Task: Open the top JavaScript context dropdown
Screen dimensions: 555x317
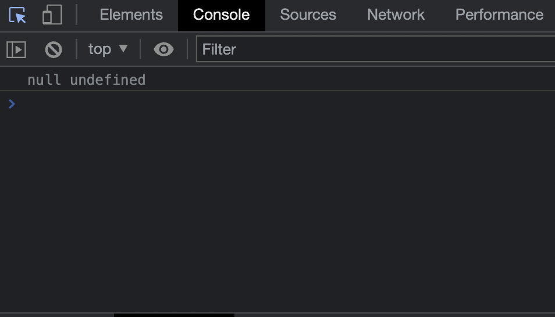Action: pos(108,49)
